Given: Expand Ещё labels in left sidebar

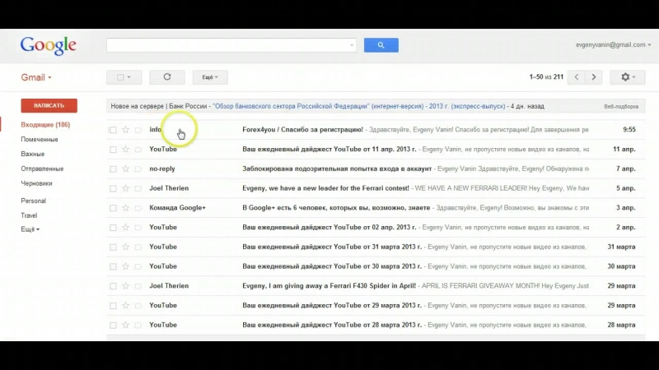Looking at the screenshot, I should (x=30, y=229).
